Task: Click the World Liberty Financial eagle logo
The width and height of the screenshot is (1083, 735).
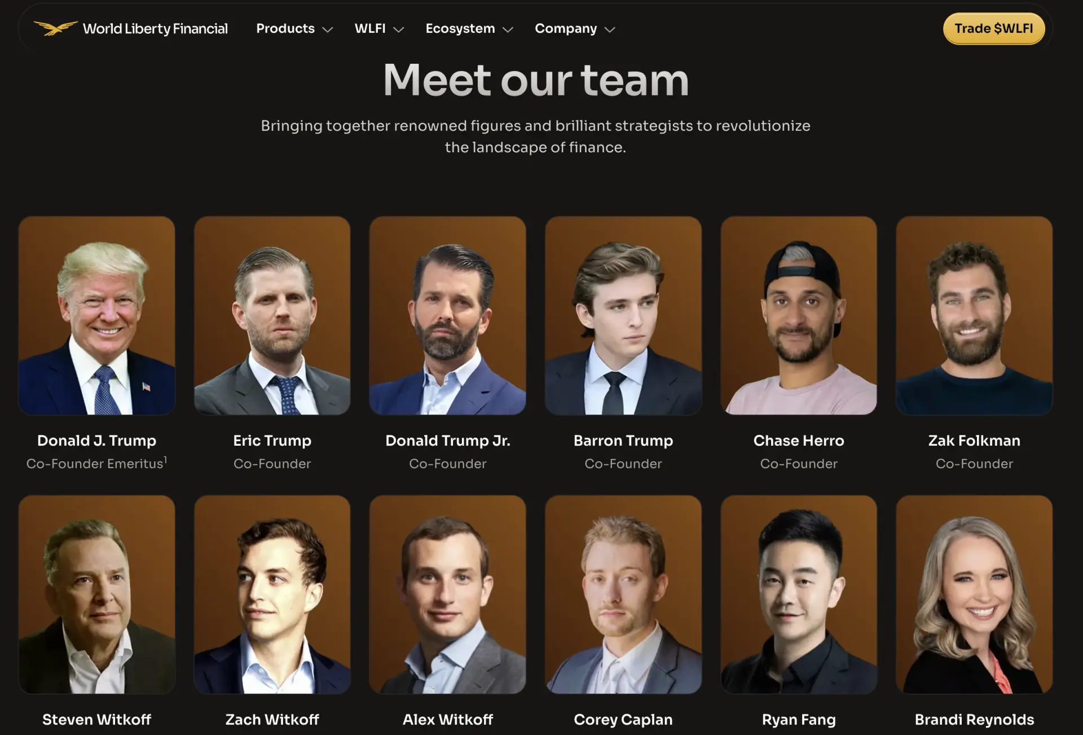Action: pos(55,28)
